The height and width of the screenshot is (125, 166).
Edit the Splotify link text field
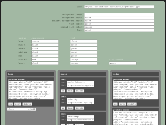[81, 99]
